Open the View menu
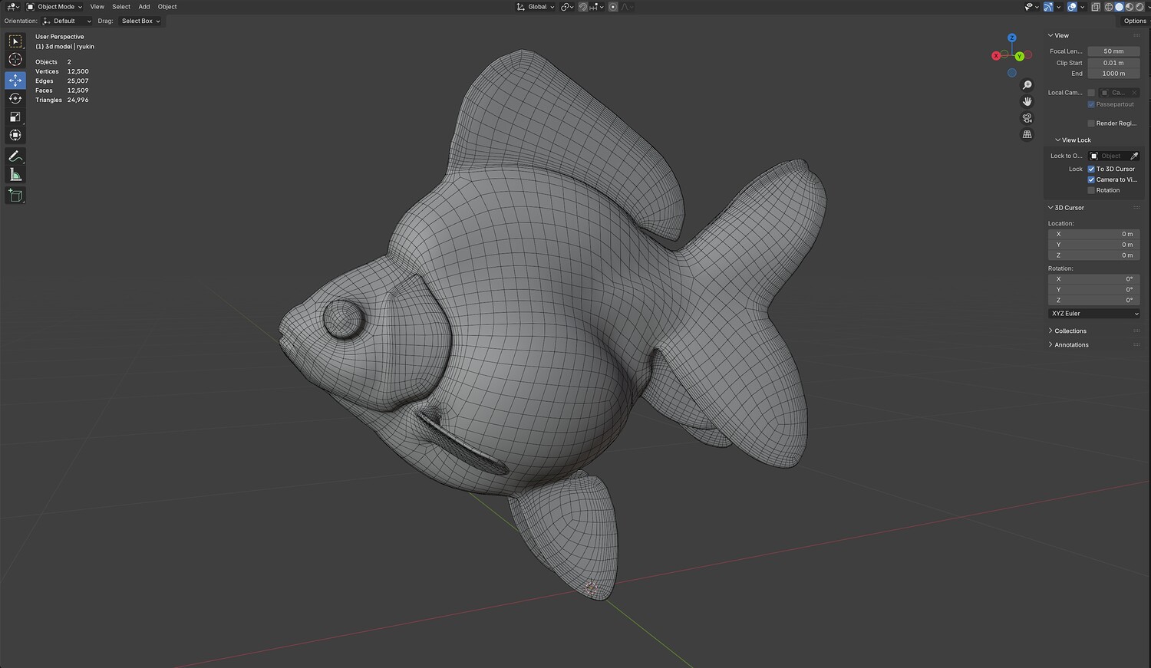The height and width of the screenshot is (668, 1151). coord(97,7)
